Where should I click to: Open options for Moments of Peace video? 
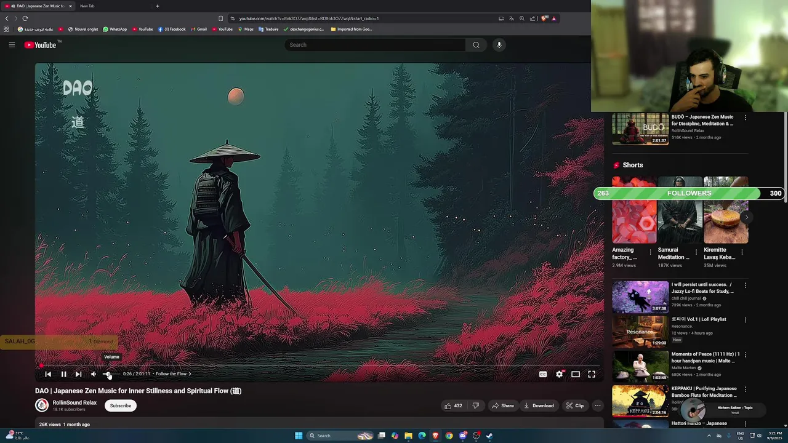746,355
